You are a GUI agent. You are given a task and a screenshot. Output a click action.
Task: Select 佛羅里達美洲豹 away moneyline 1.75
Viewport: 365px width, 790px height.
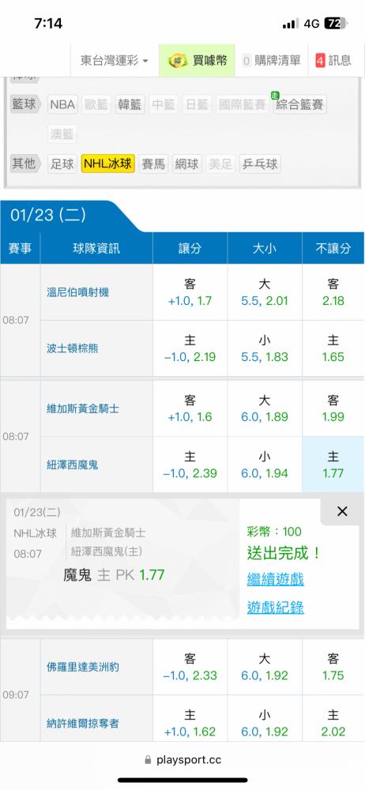333,667
